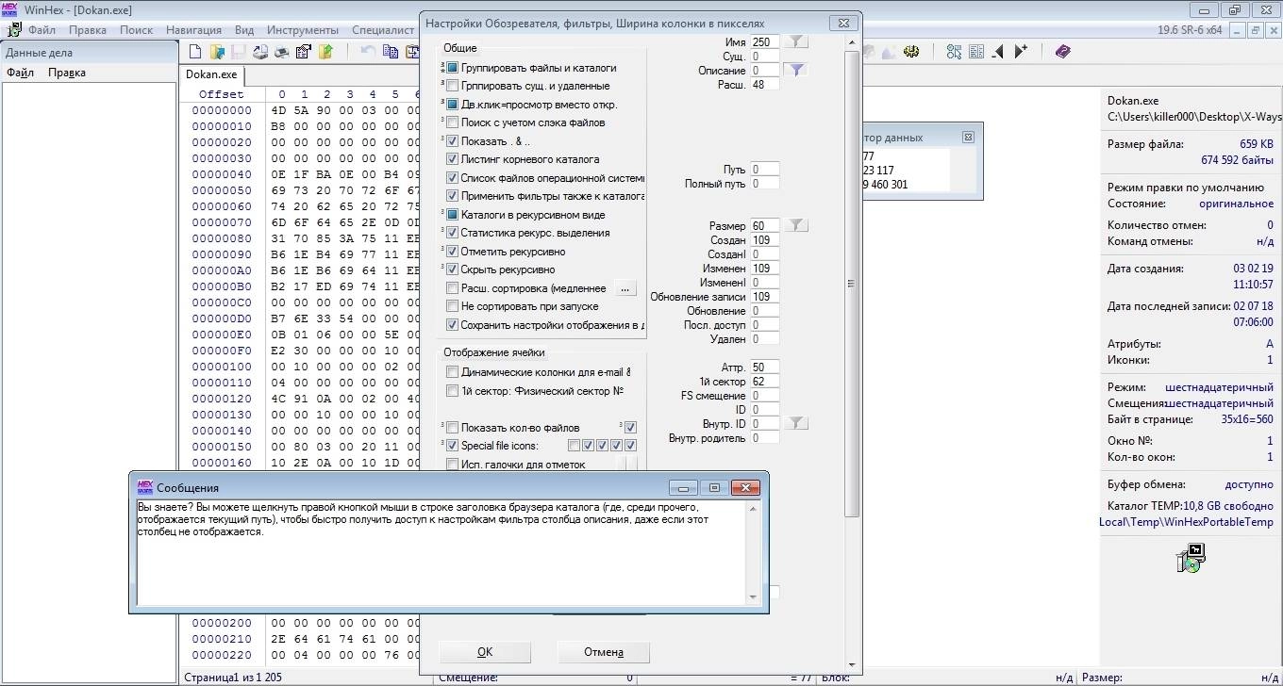Click the Open folder green-arrow icon
The image size is (1283, 686).
tap(325, 52)
